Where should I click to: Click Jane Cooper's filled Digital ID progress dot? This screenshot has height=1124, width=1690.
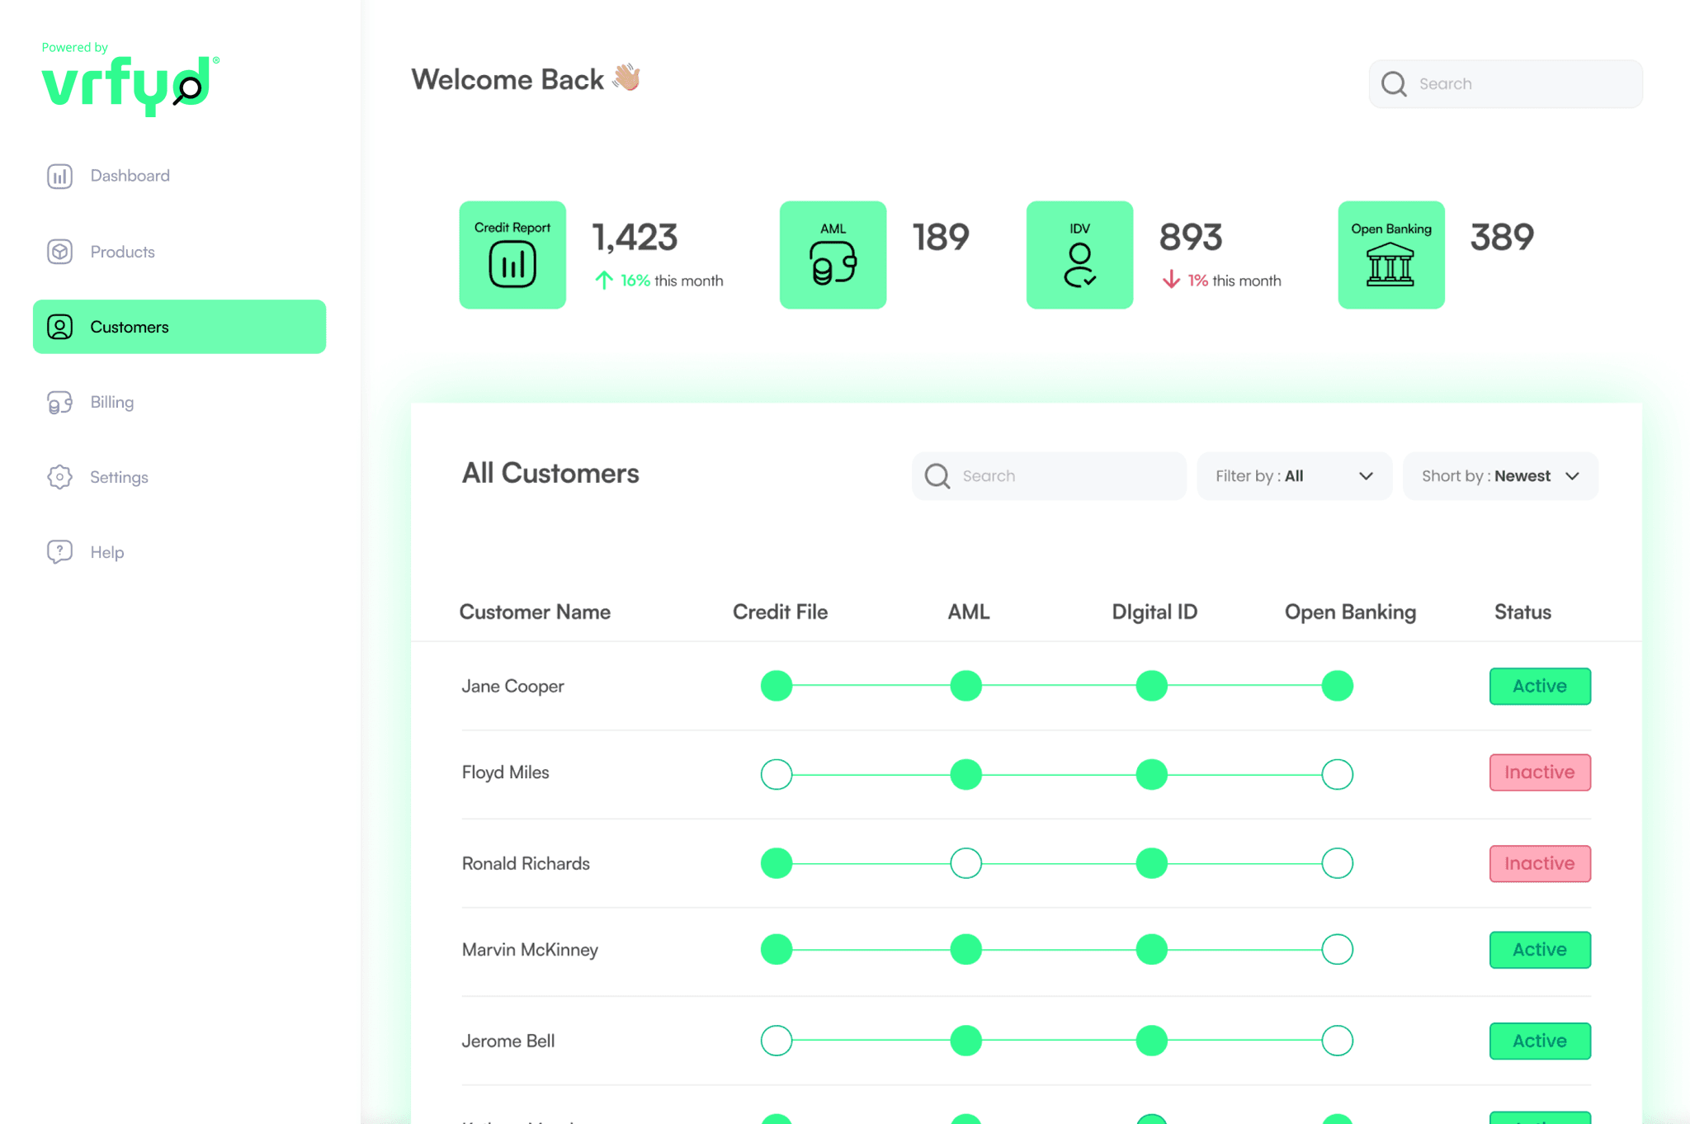[1151, 686]
